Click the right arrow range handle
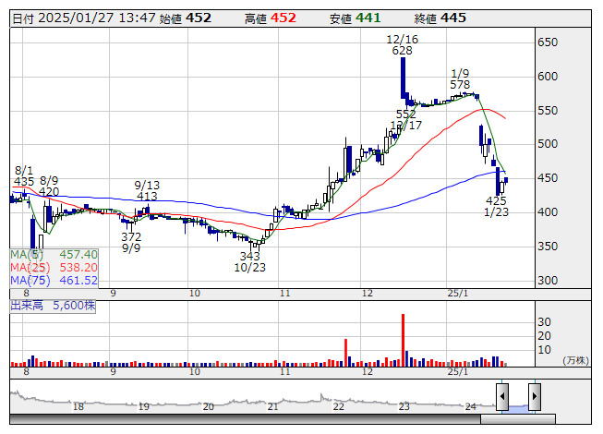The height and width of the screenshot is (434, 603). pyautogui.click(x=534, y=397)
